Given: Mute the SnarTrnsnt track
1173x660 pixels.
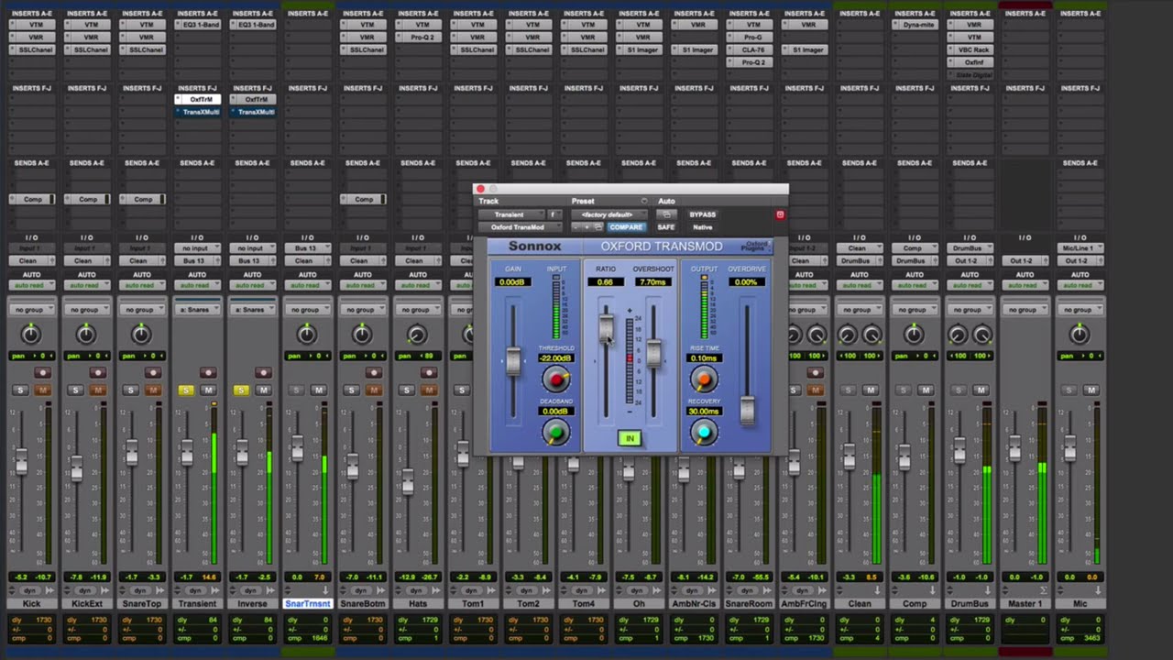Looking at the screenshot, I should coord(318,390).
